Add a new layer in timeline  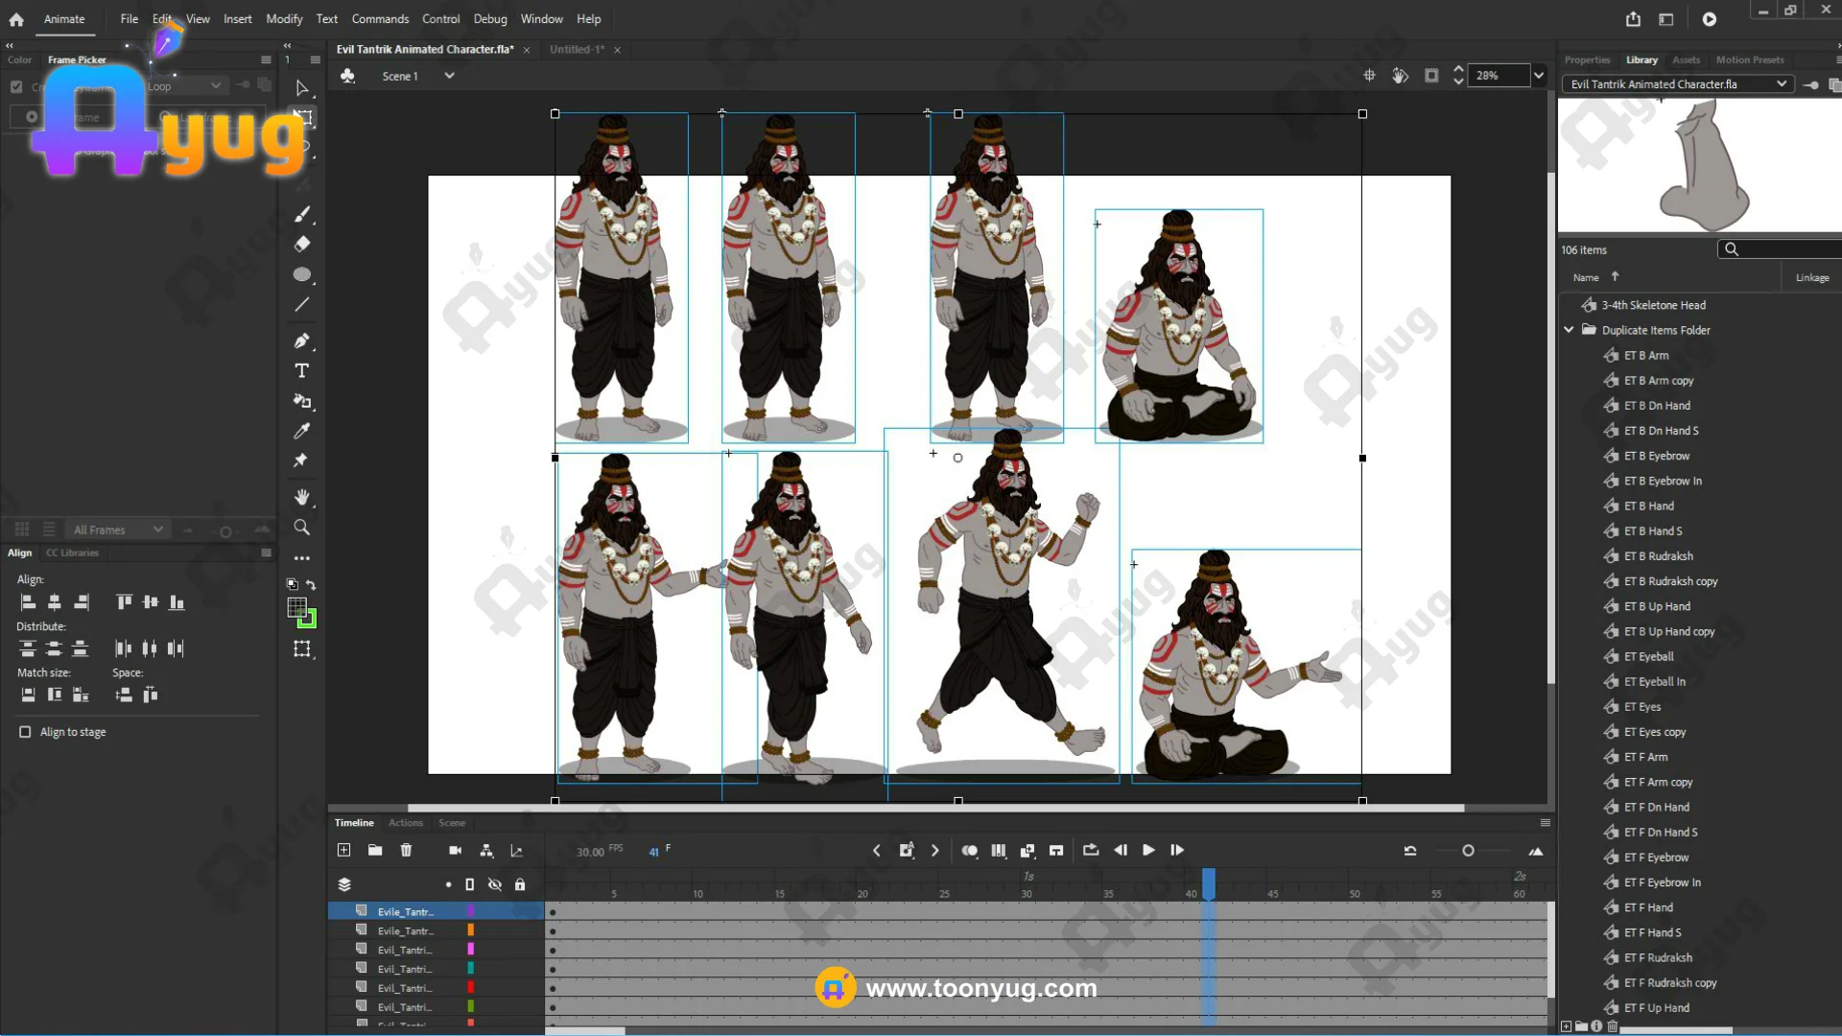coord(344,851)
